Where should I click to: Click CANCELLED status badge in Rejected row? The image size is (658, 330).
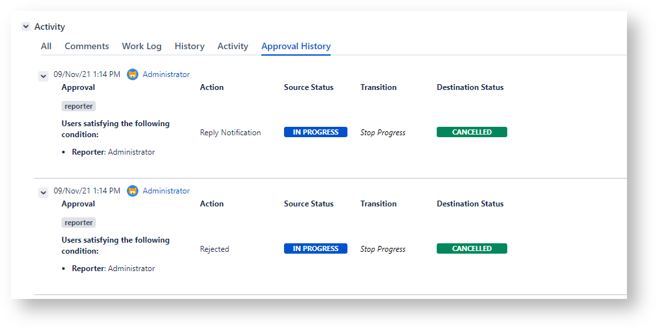pyautogui.click(x=472, y=248)
